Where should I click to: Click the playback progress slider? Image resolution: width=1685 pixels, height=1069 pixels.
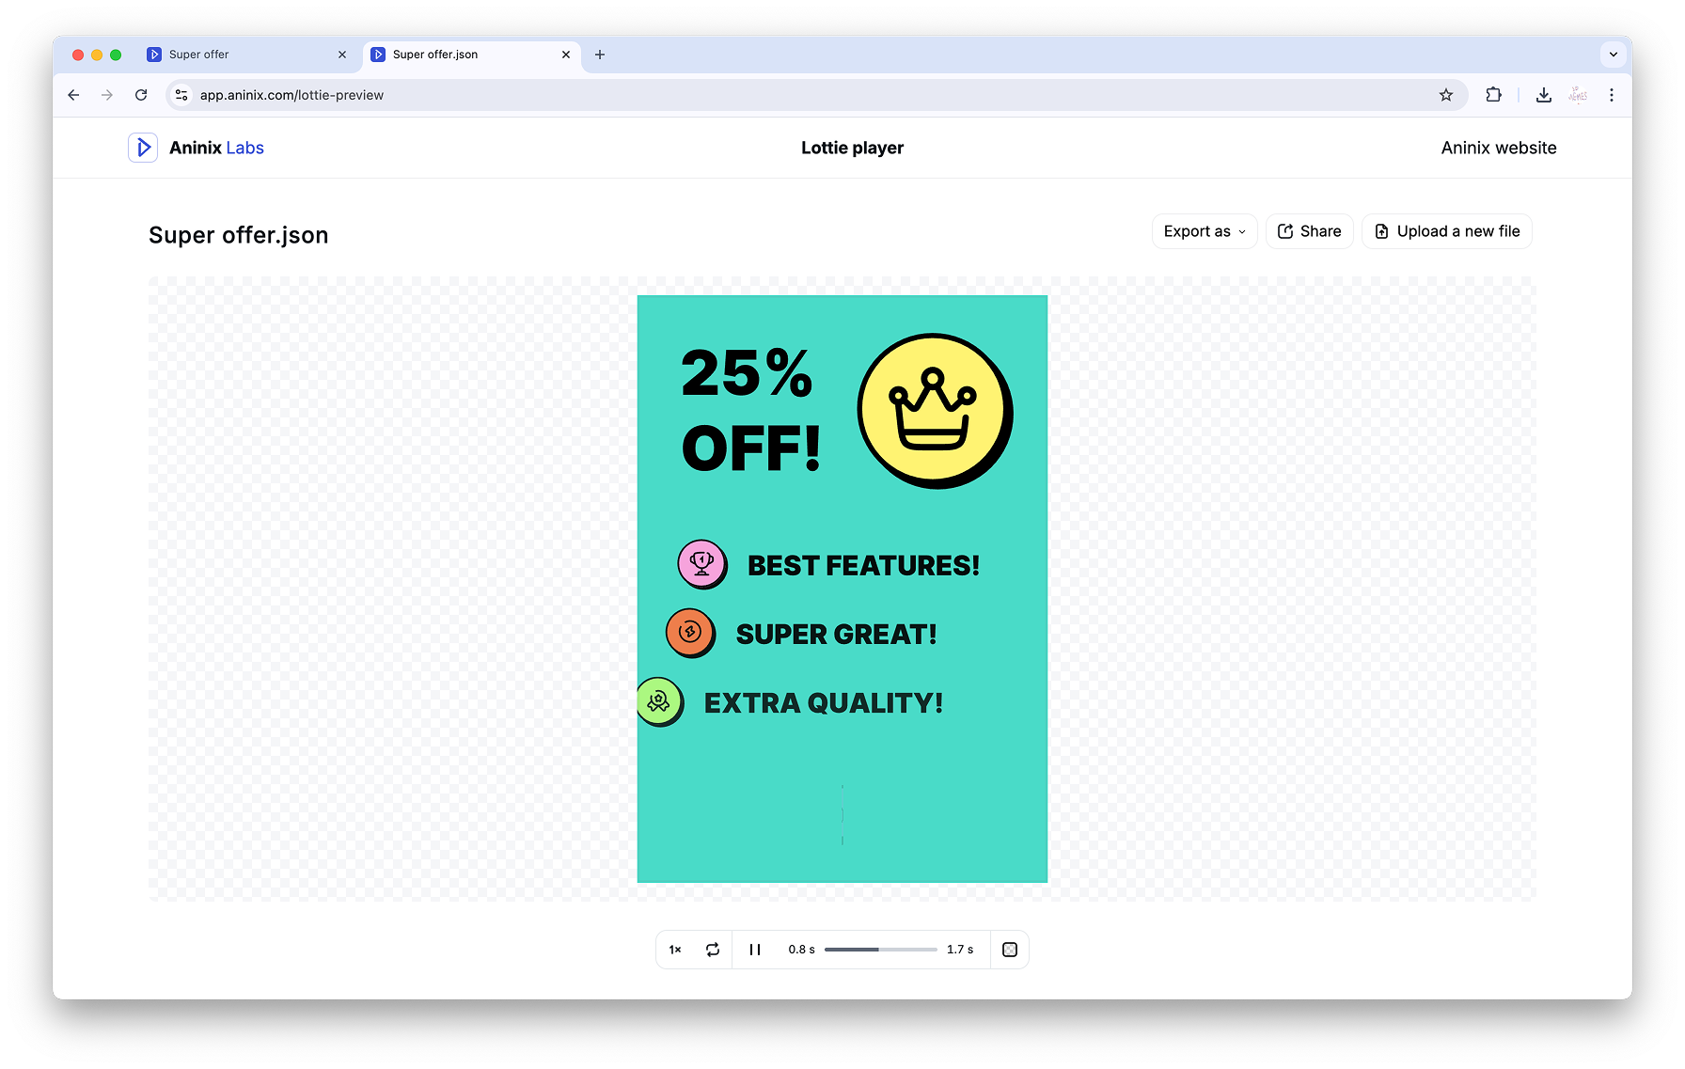click(880, 950)
